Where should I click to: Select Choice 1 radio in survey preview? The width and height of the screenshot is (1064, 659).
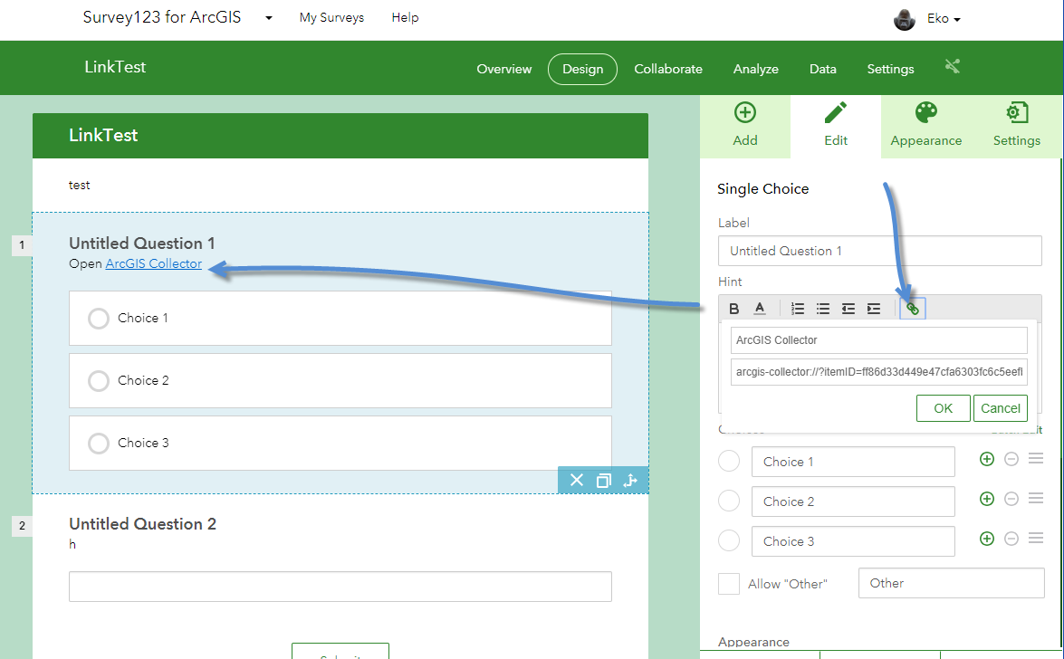click(x=99, y=319)
